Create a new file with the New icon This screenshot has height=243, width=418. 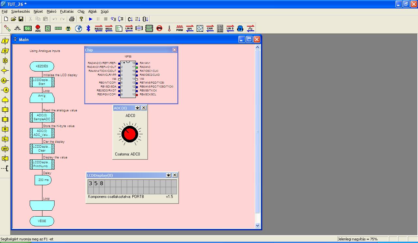(x=6, y=19)
